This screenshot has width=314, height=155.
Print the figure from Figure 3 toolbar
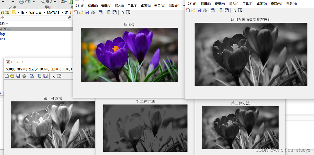[24, 76]
